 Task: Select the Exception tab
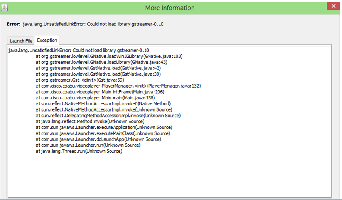pos(47,40)
